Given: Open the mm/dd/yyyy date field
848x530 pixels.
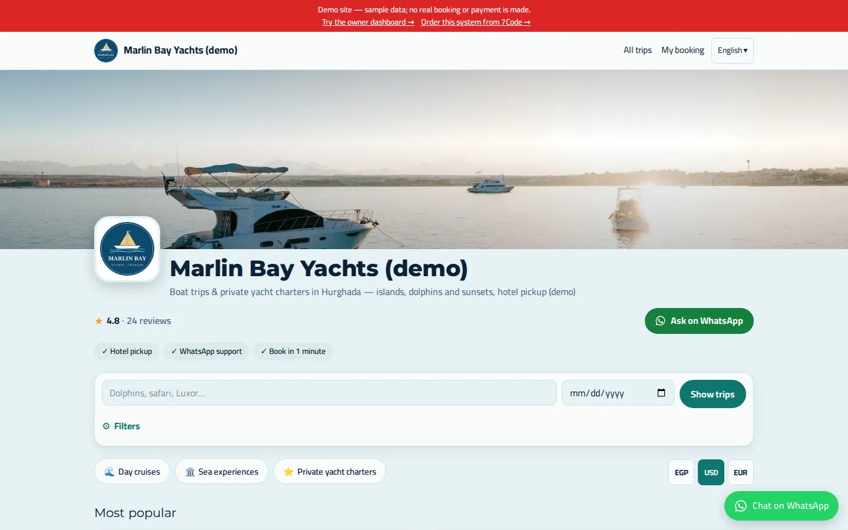Looking at the screenshot, I should click(618, 393).
